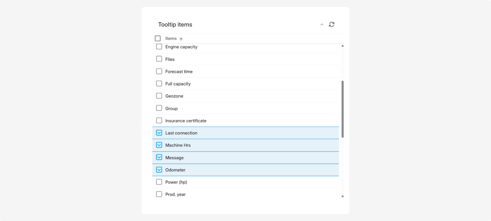Screen dimensions: 491x221
Task: Disable the Machine Hrs checkbox
Action: coord(159,145)
